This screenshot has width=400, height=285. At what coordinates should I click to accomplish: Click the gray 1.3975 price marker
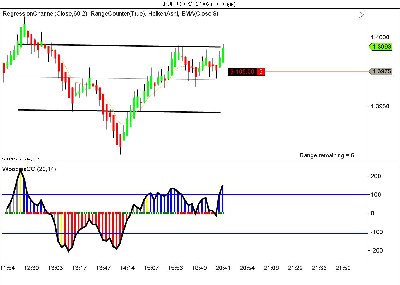(380, 71)
